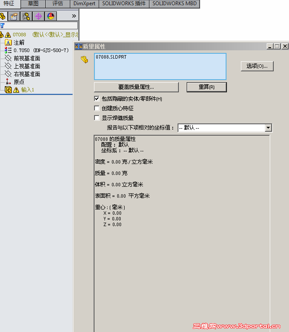Click the 重算(R) recalculate button
The image size is (289, 332).
[x=206, y=87]
